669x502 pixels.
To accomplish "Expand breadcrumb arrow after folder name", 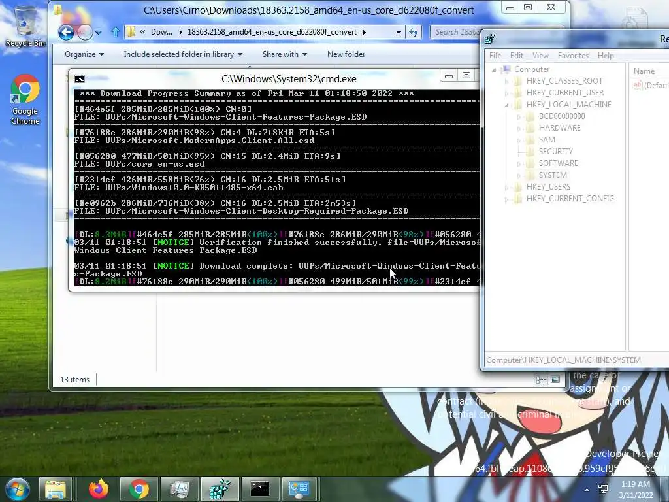I will tap(365, 32).
